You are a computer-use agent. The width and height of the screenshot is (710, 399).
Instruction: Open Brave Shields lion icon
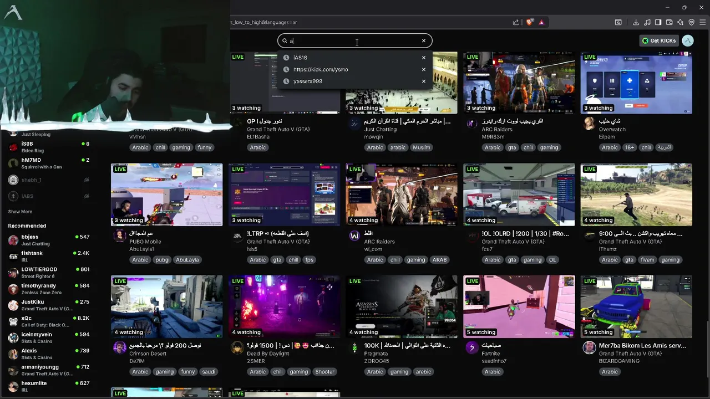(x=530, y=22)
